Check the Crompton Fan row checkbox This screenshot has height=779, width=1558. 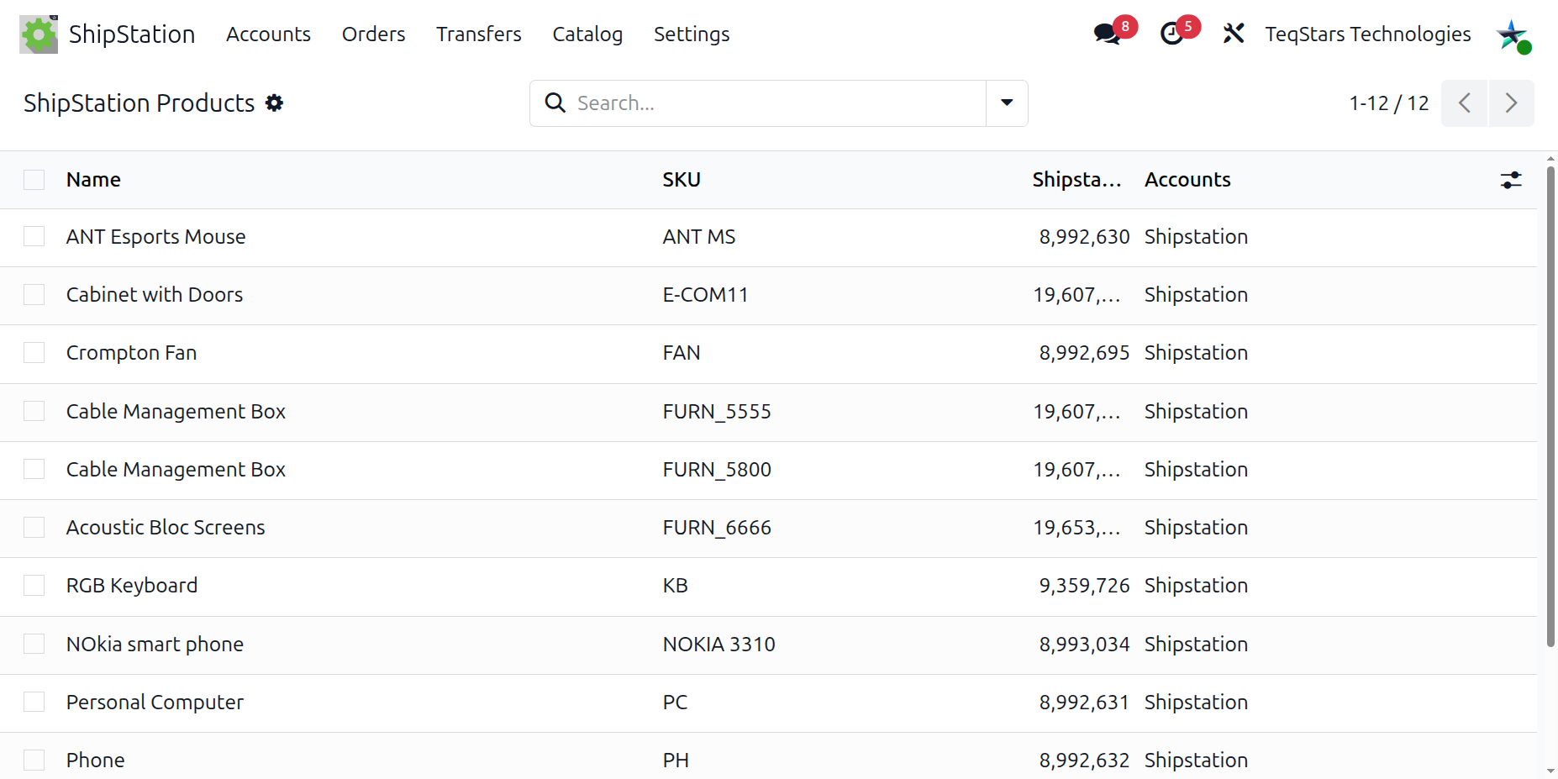click(34, 353)
